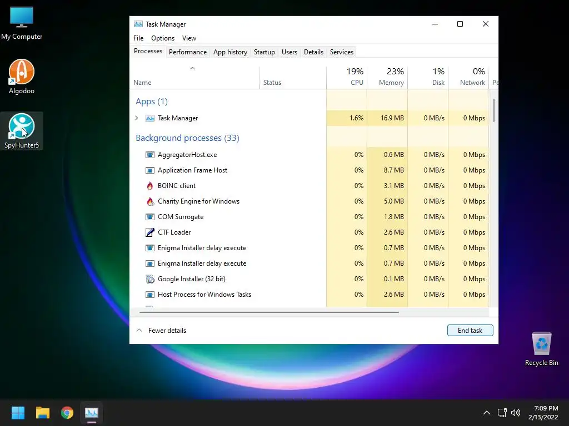Select the Background processes (33) header
Image resolution: width=569 pixels, height=426 pixels.
187,138
